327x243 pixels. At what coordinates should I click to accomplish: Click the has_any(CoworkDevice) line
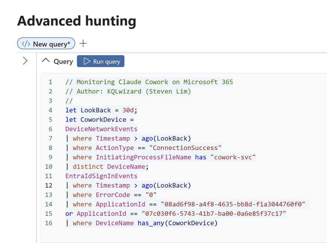point(141,223)
